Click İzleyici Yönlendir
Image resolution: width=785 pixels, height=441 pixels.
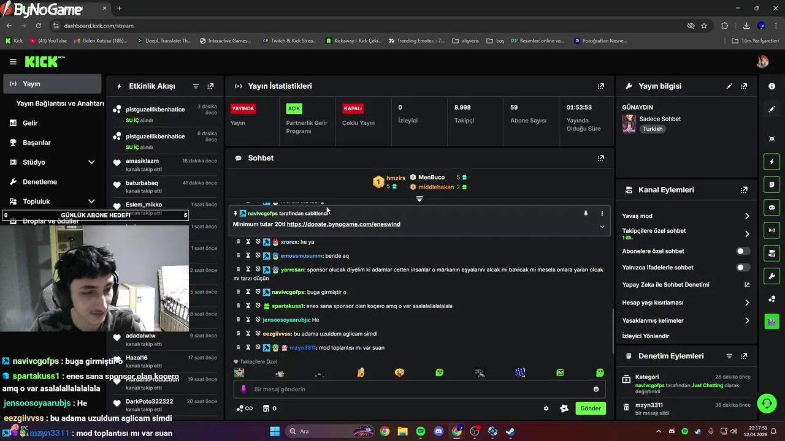pyautogui.click(x=646, y=336)
